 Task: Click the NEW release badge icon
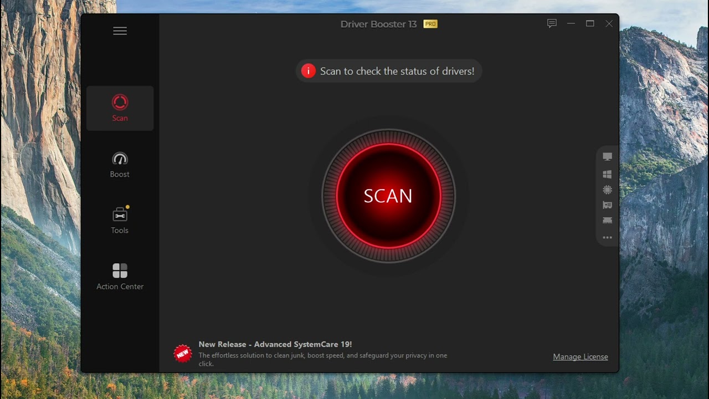[x=183, y=354]
